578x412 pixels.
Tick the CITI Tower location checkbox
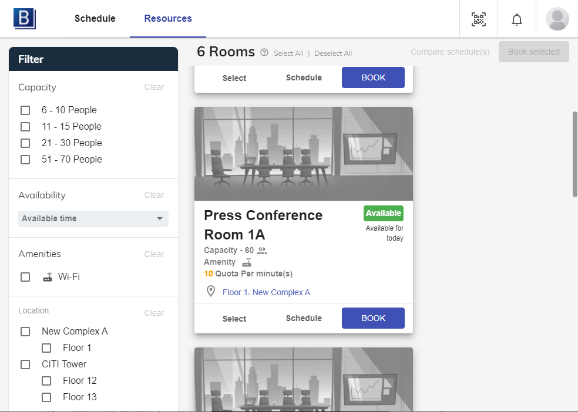click(25, 364)
